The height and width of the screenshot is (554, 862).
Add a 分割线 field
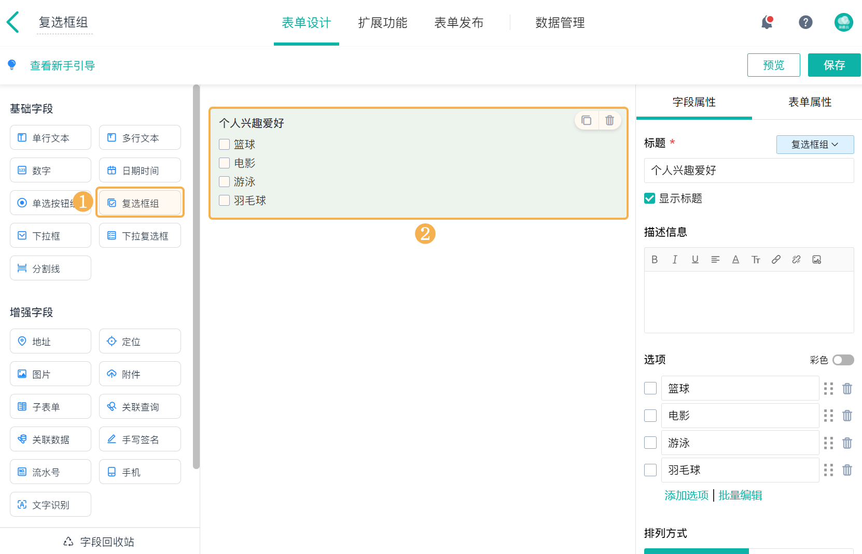tap(50, 268)
